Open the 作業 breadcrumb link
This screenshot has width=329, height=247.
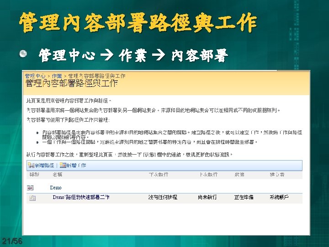(x=57, y=76)
